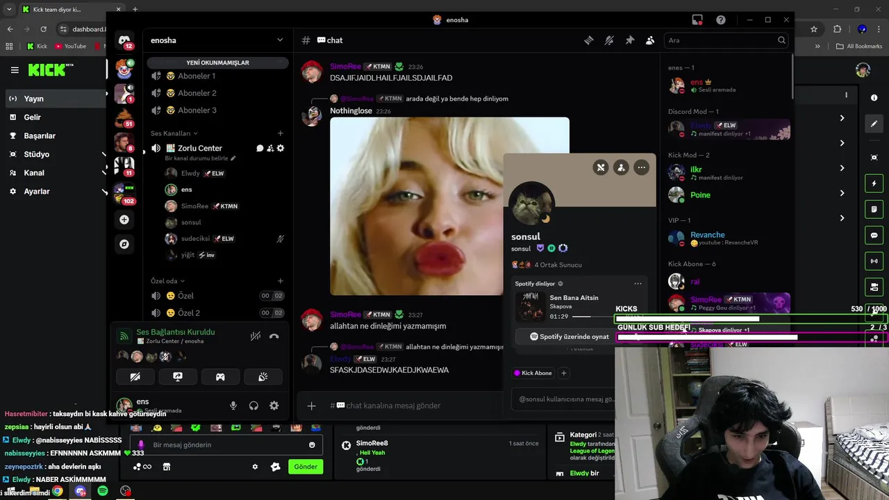Add a new Discord server
Viewport: 889px width, 500px height.
click(124, 219)
